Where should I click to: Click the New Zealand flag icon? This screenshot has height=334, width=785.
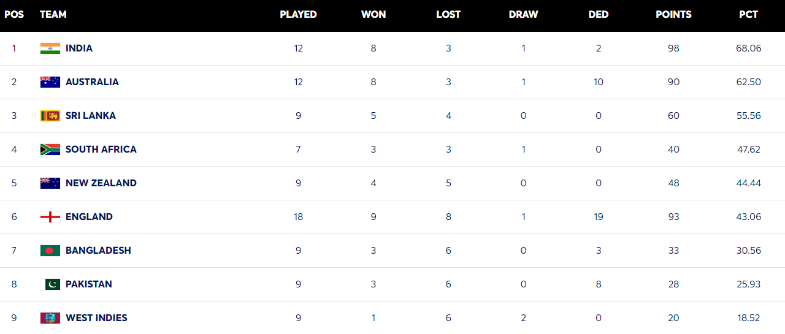tap(50, 183)
